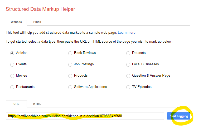
Task: Select the Products data type
Action: [x=70, y=76]
